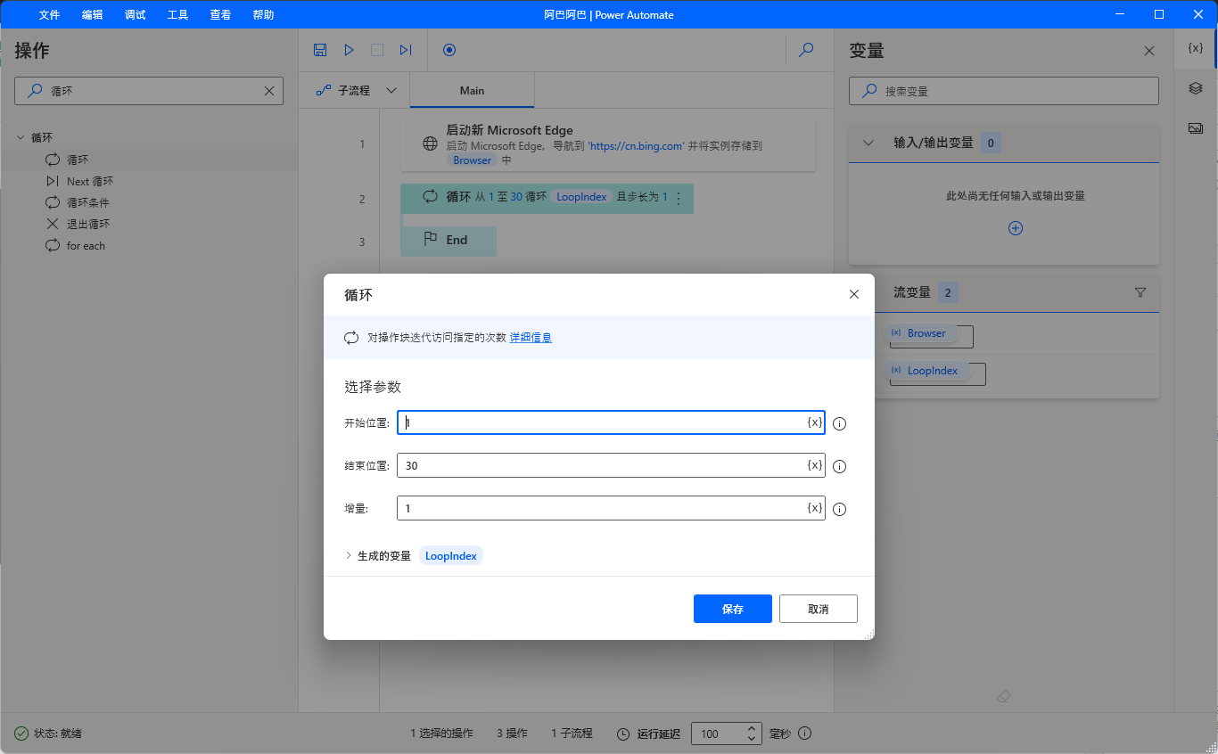
Task: Insert variable {x} in 开始位置 field
Action: coord(814,422)
